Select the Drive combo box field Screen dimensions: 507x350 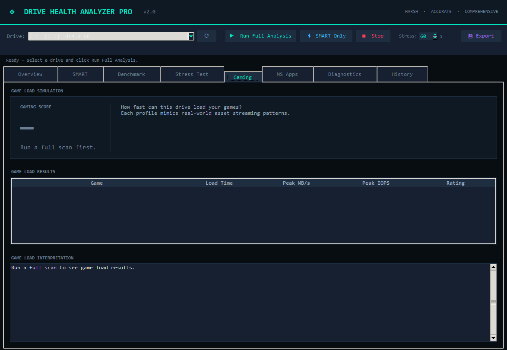tap(111, 36)
